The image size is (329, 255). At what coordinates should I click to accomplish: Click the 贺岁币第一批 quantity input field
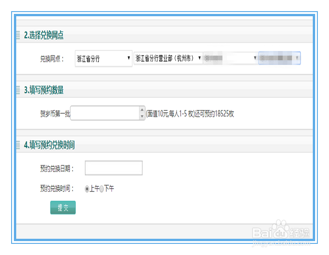click(105, 113)
